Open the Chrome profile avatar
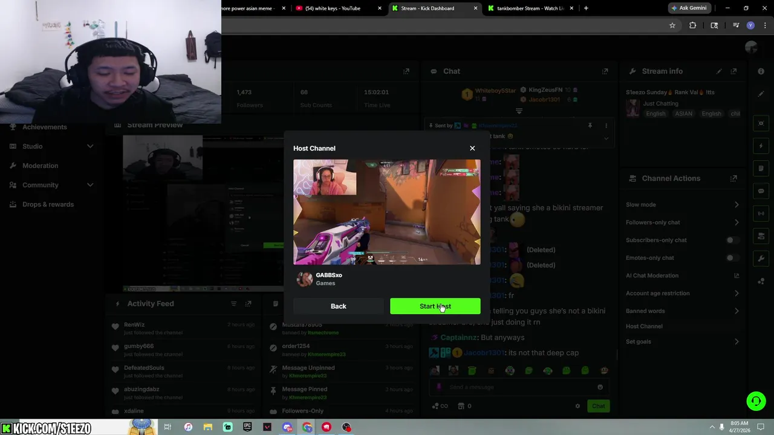774x435 pixels. 750,25
